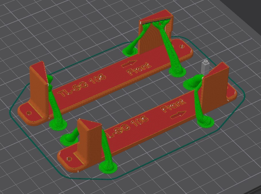
Task: Select the small gray post object
Action: coord(205,67)
